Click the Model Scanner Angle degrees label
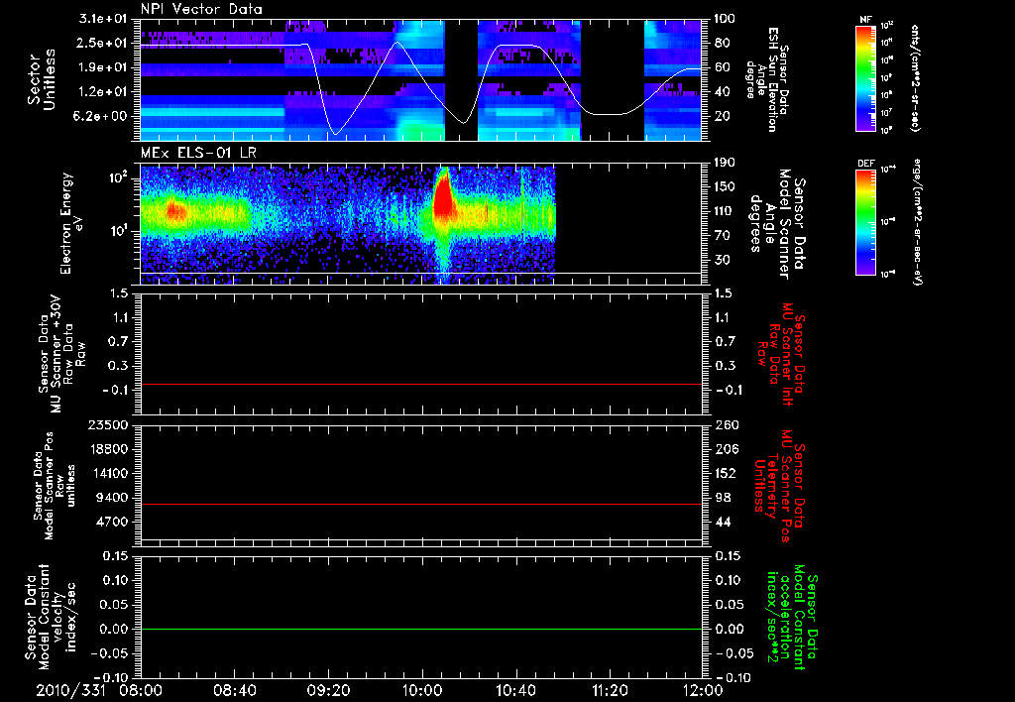 [777, 223]
